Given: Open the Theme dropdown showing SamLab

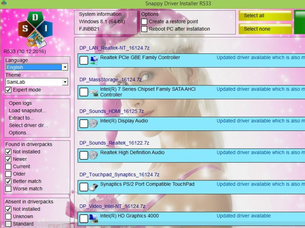Looking at the screenshot, I should 65,82.
